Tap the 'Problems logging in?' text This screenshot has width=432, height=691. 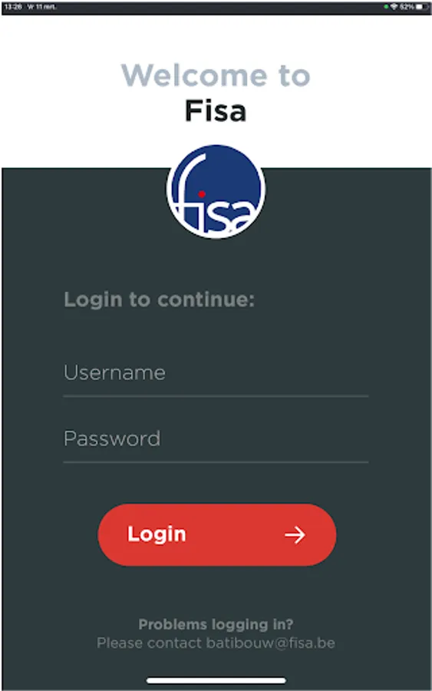(x=216, y=624)
